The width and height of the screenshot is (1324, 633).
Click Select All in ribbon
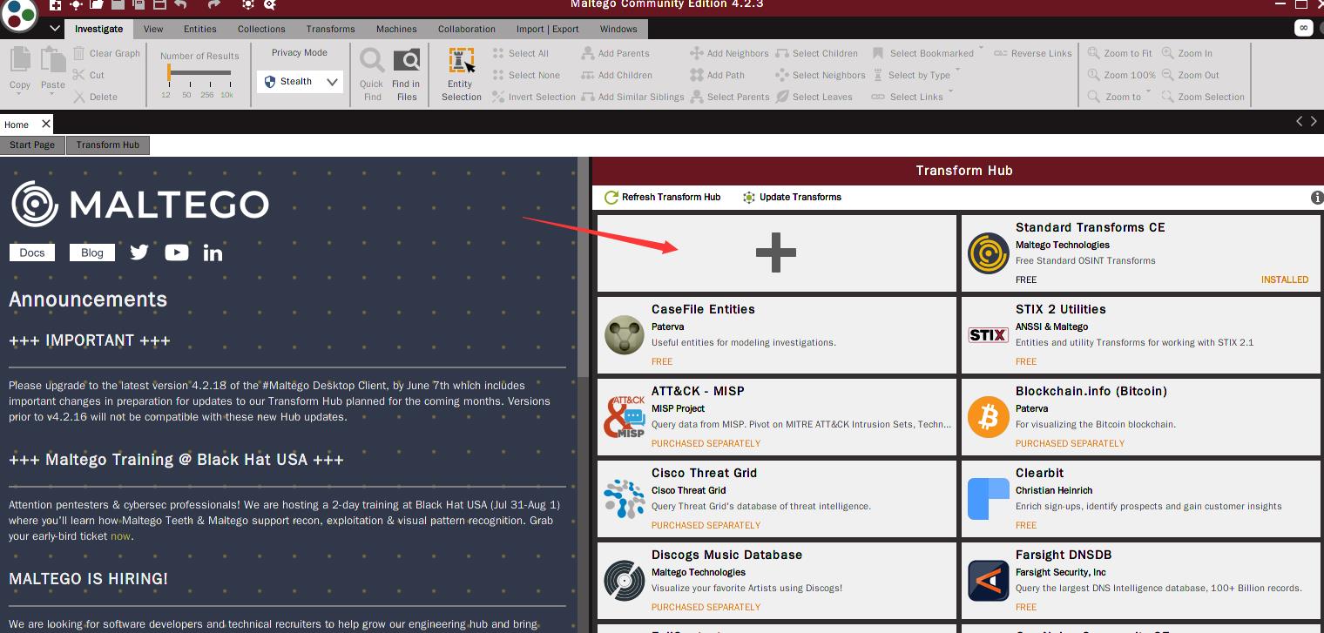(520, 53)
